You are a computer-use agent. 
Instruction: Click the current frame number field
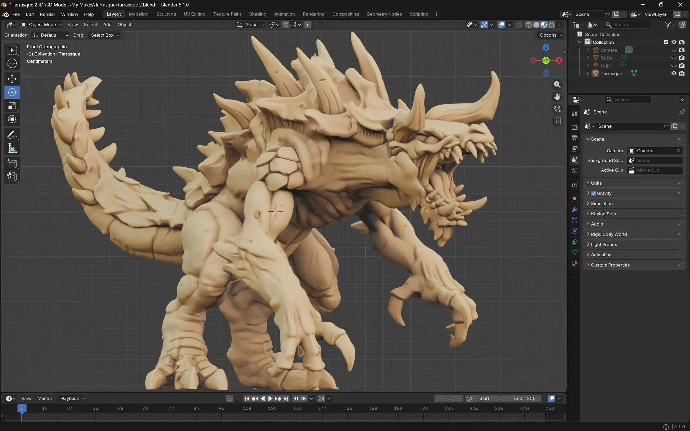(x=448, y=398)
